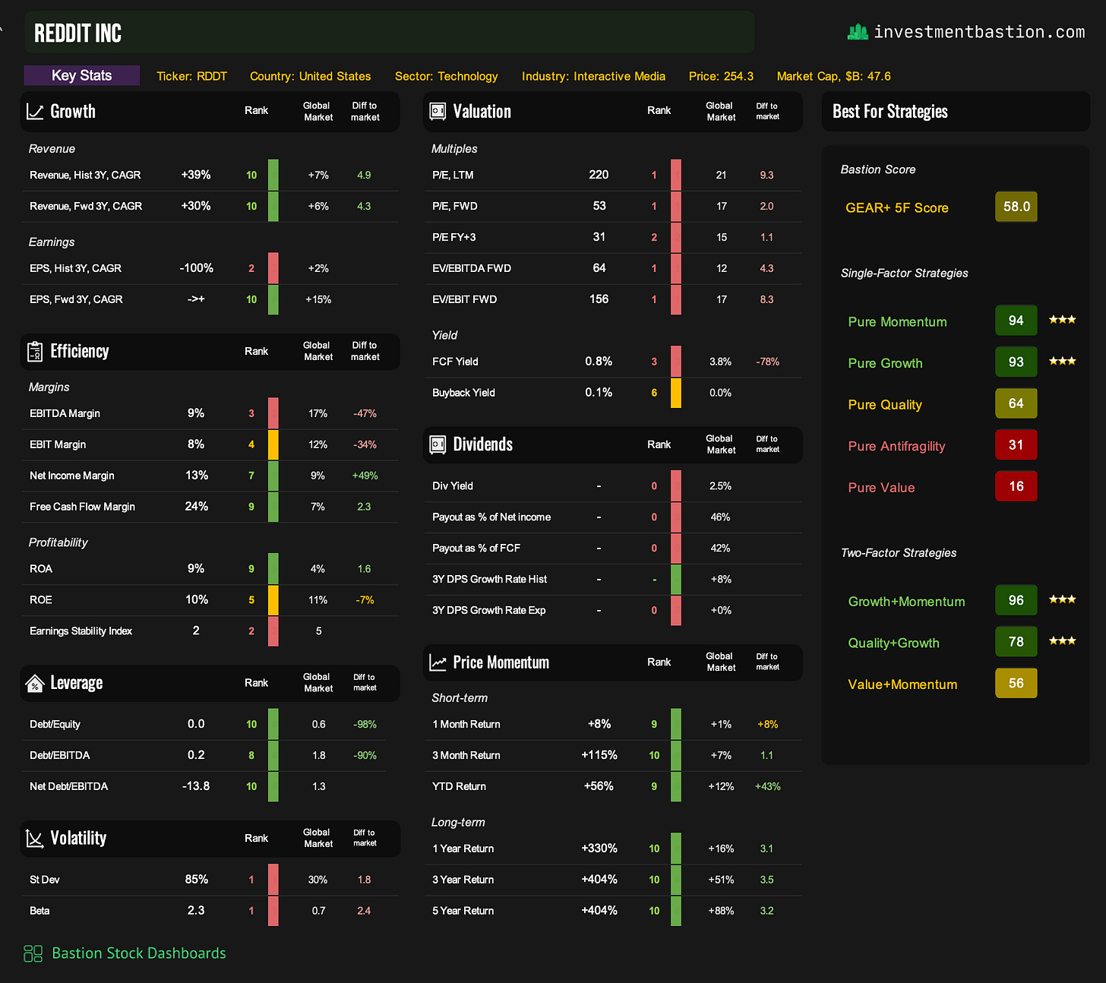Viewport: 1106px width, 983px height.
Task: Click EV/EBIT FWD value 156
Action: coord(599,299)
